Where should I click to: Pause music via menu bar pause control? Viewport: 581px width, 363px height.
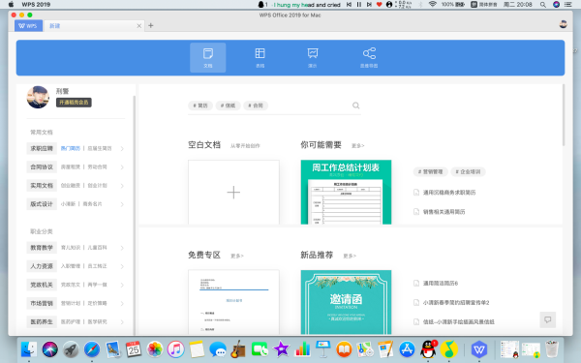[x=359, y=5]
